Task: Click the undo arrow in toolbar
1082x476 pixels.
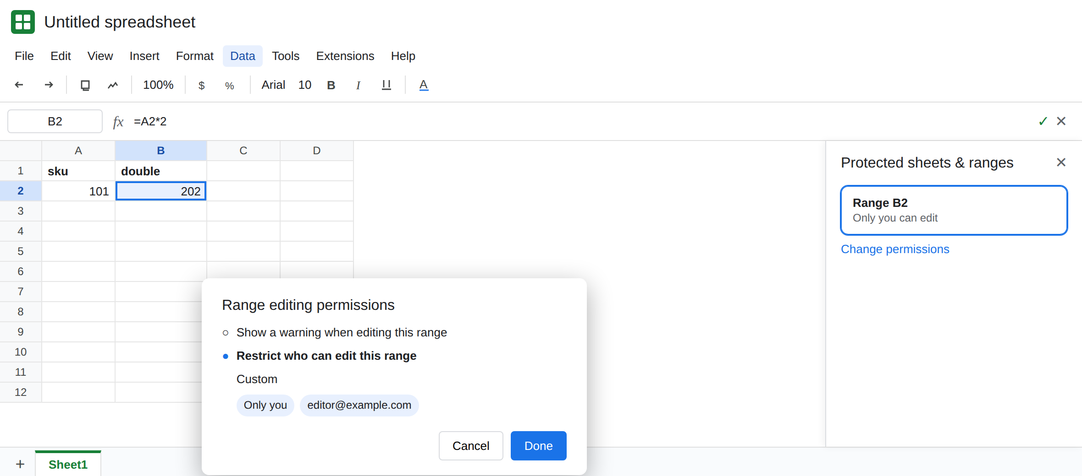Action: point(19,85)
